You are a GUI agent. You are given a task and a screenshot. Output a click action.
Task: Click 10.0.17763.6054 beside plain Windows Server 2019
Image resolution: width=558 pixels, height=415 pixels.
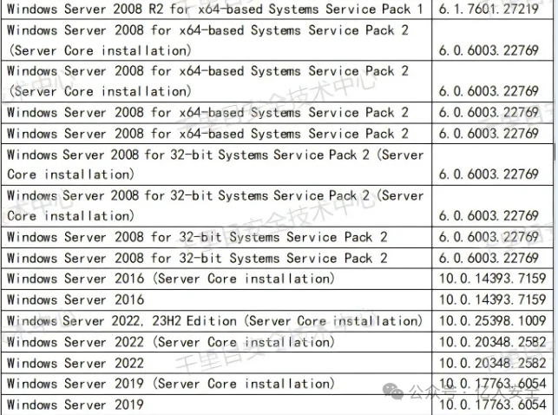[x=493, y=405]
